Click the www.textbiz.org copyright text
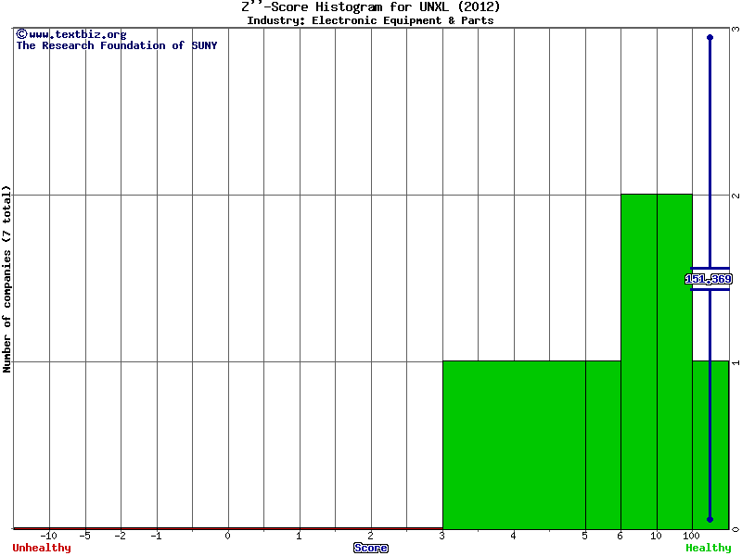742x556 pixels. click(x=71, y=34)
